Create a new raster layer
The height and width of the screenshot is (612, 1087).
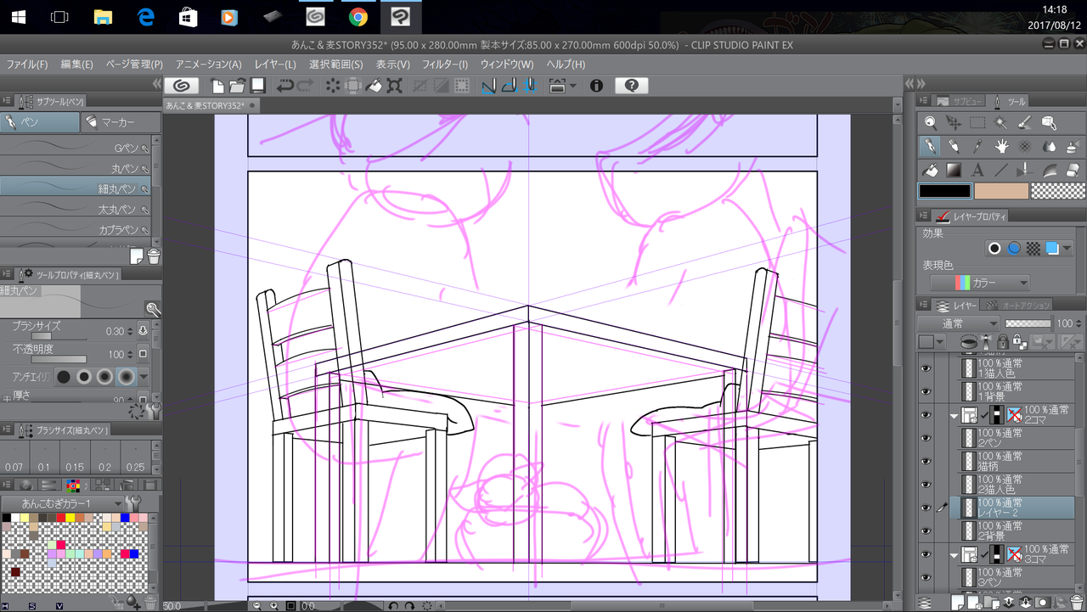957,603
